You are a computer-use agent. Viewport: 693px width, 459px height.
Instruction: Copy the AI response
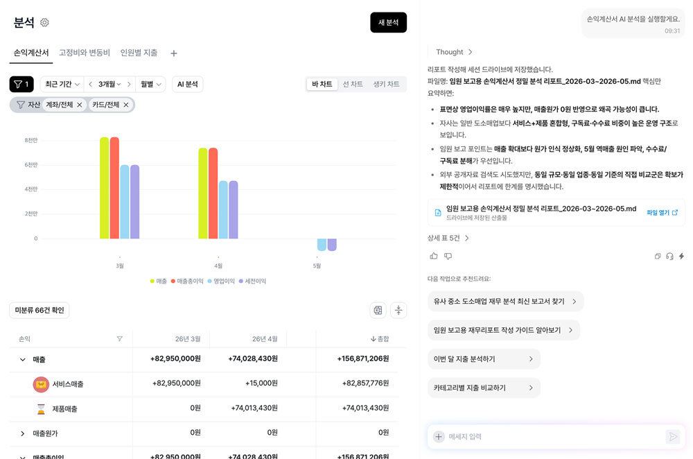coord(658,256)
